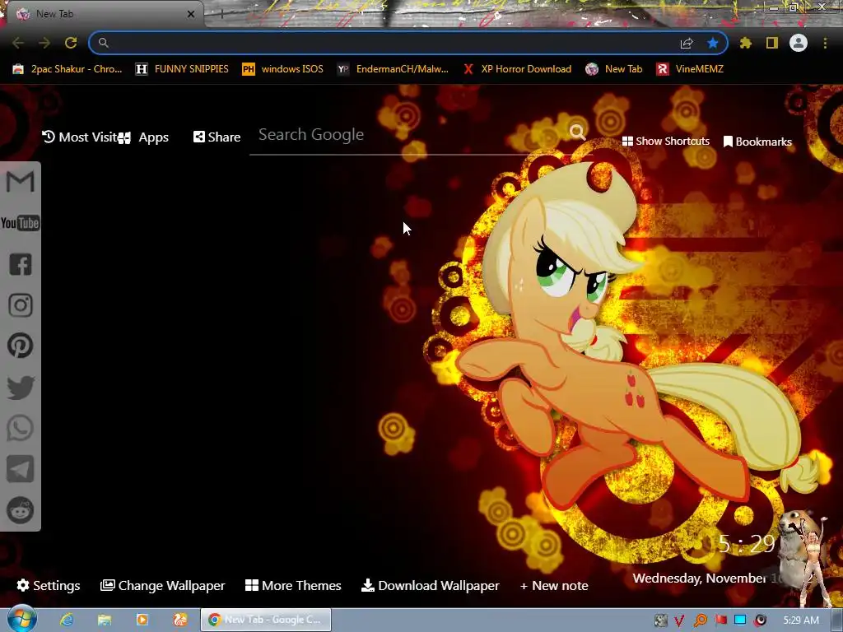Open Gmail from the left sidebar
The image size is (843, 632).
21,181
